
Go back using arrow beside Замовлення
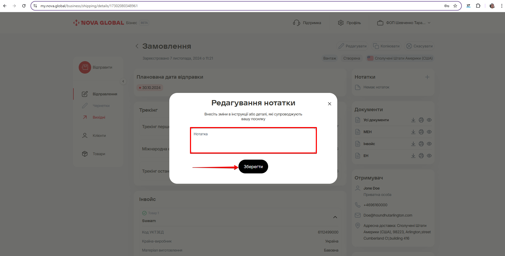click(x=137, y=46)
